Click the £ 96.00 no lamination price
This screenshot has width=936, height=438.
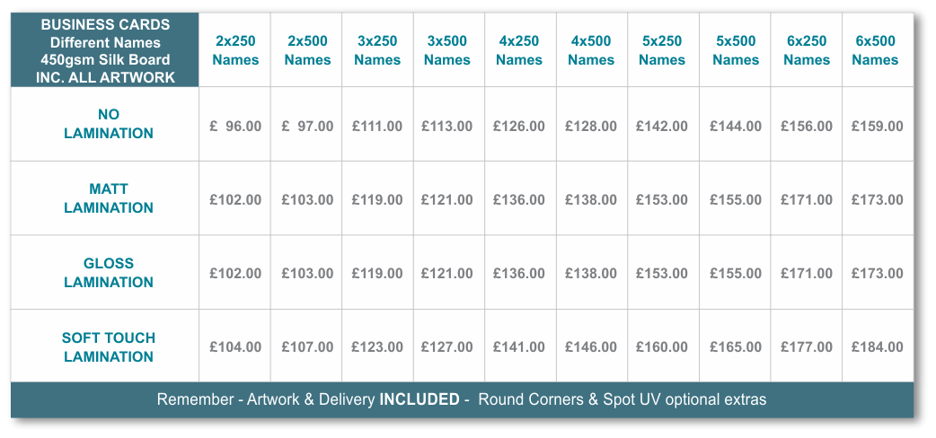pyautogui.click(x=235, y=127)
